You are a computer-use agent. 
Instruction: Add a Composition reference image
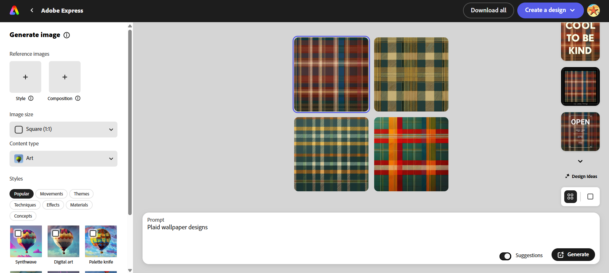pos(65,77)
